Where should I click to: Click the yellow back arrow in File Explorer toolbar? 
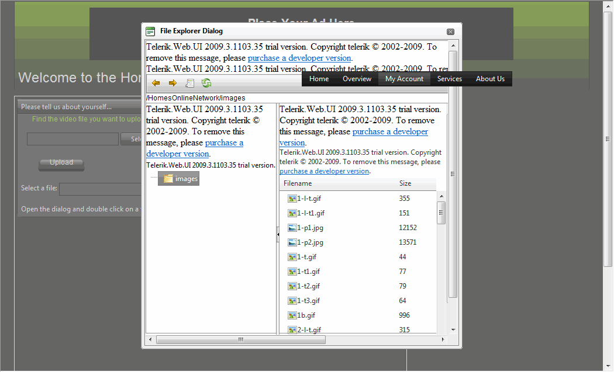pos(156,83)
